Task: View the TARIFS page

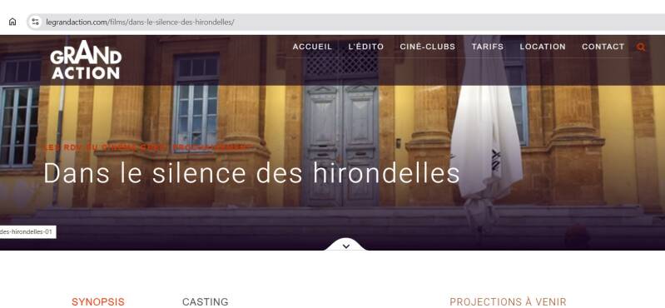Action: 488,47
